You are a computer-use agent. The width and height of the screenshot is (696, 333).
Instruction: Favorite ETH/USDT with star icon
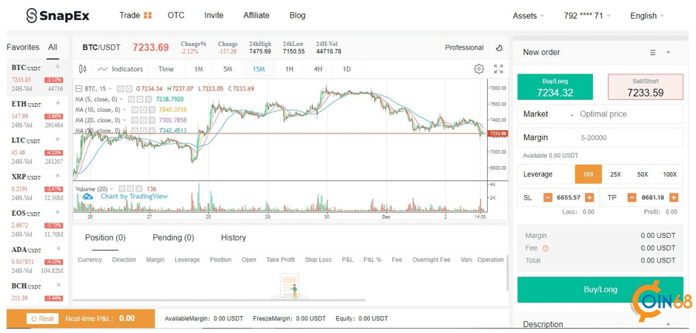click(x=57, y=103)
